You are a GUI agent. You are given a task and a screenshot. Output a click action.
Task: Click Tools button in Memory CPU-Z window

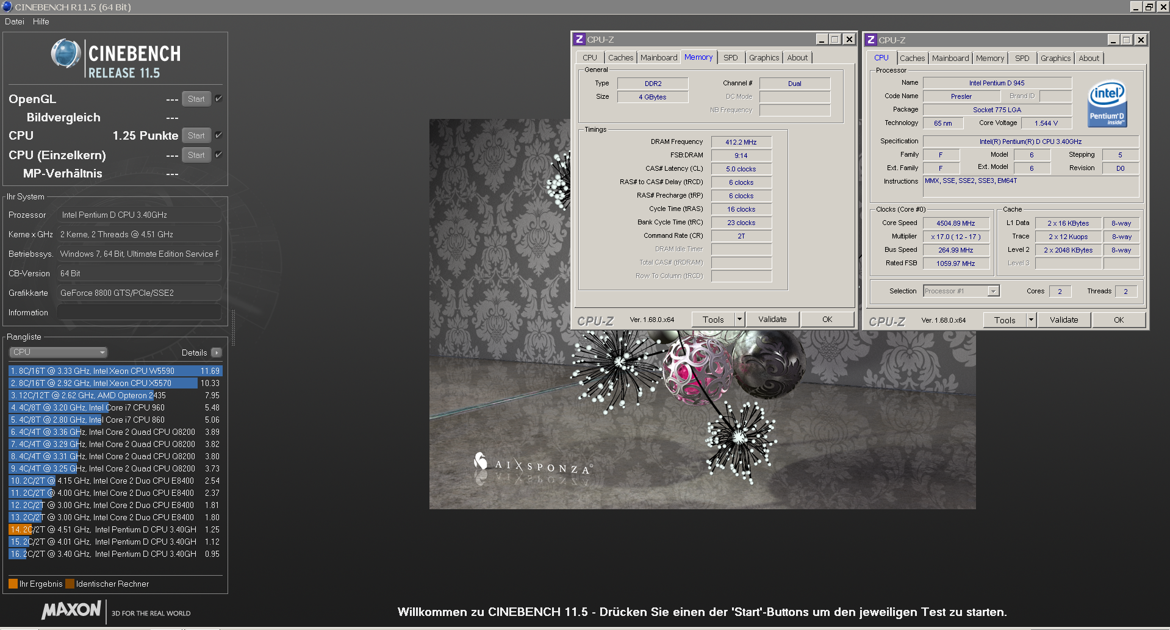pyautogui.click(x=713, y=319)
